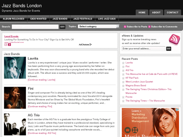Click the star icon beside Pronto
183x137 pixels.
click(123, 97)
